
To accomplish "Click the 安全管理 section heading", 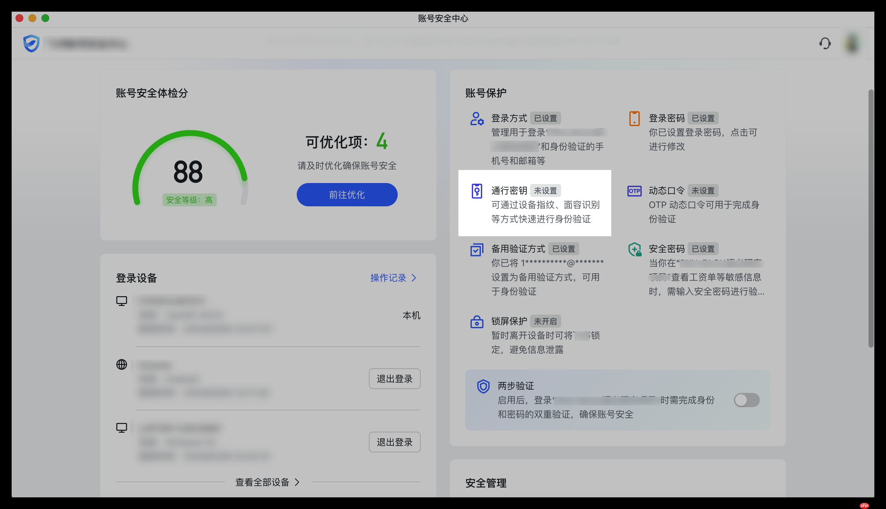I will click(486, 483).
